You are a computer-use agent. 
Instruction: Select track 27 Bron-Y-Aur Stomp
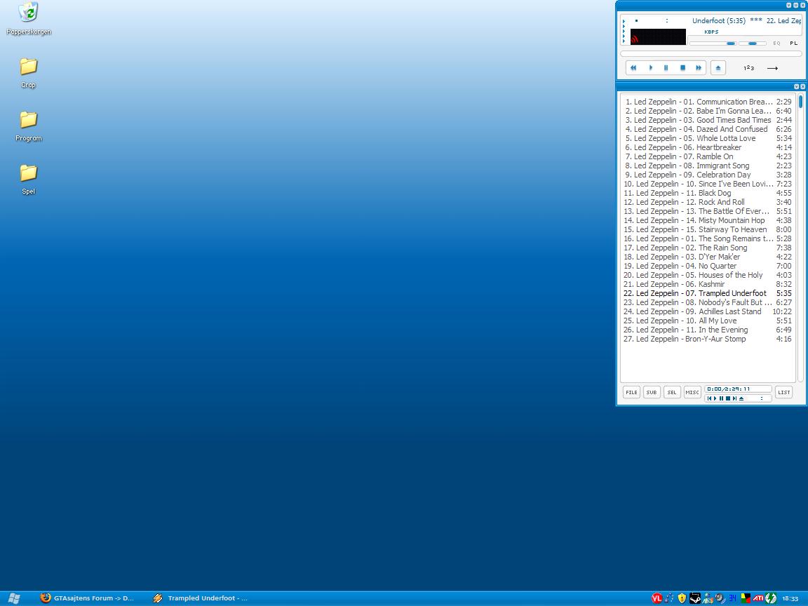[x=708, y=339]
